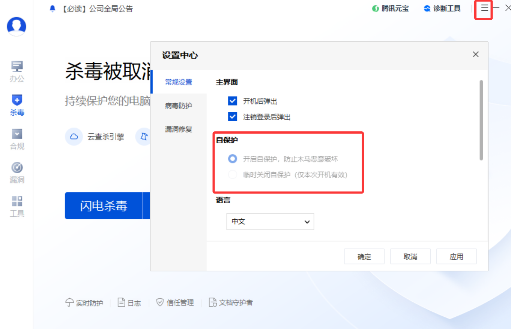This screenshot has width=511, height=329.
Task: Open the hamburger main menu
Action: [x=485, y=8]
